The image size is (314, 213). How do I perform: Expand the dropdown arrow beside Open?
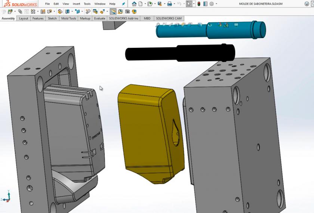click(x=154, y=4)
